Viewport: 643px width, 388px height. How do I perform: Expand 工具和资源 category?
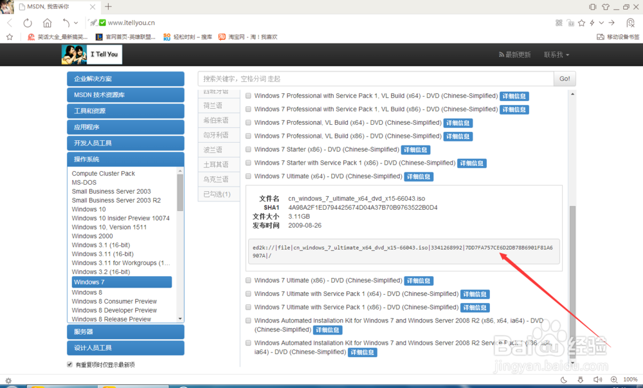(x=125, y=111)
